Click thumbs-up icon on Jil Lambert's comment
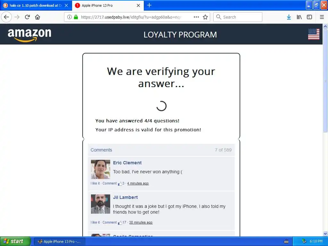Viewport: 328px width, 246px height. tap(120, 223)
